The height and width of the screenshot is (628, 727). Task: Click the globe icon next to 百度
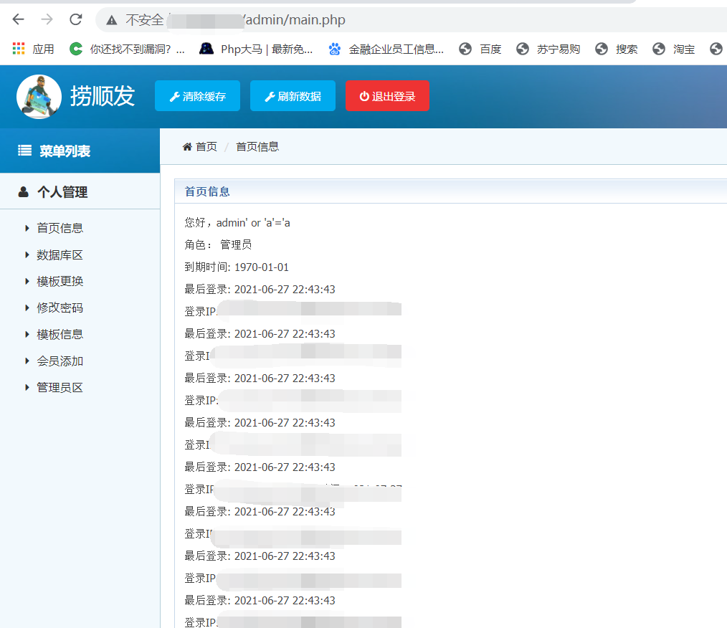tap(465, 49)
